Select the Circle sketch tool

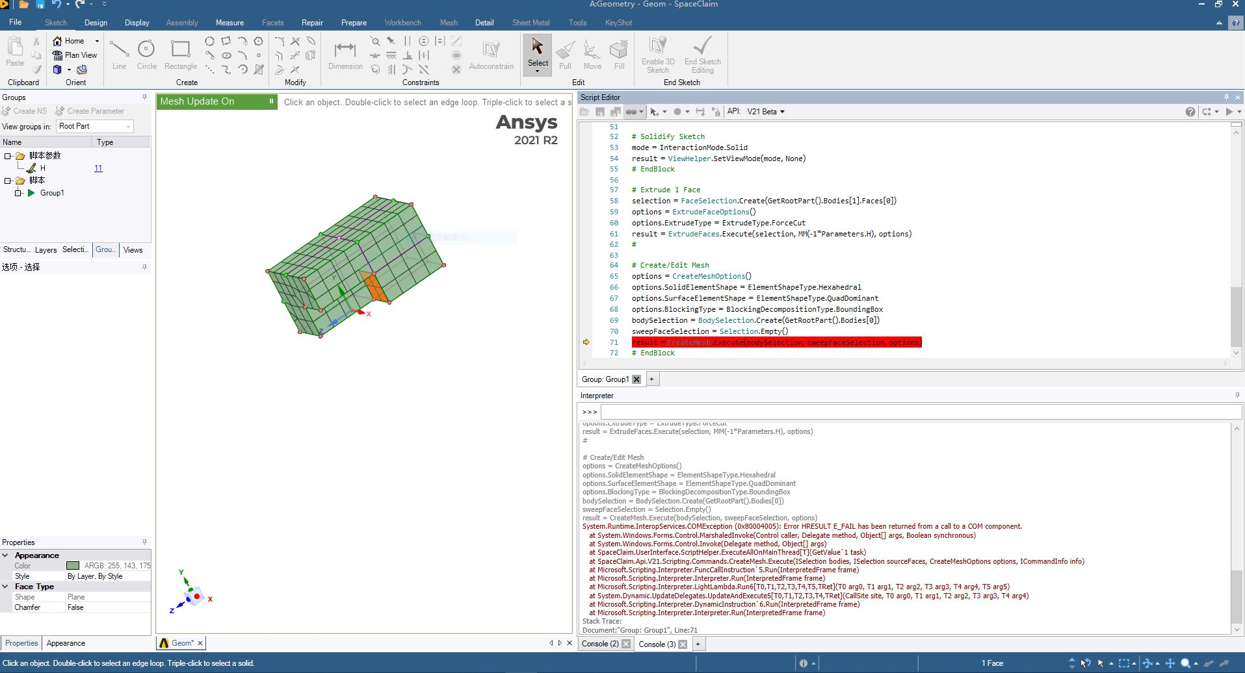tap(146, 55)
